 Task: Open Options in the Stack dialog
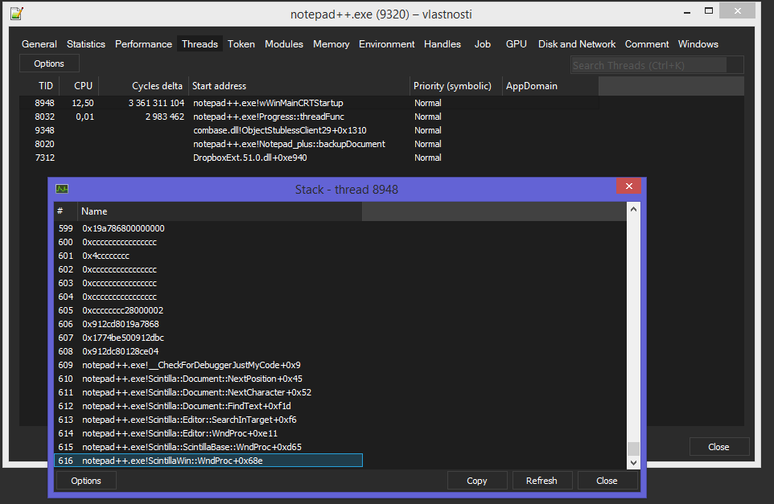pos(85,480)
